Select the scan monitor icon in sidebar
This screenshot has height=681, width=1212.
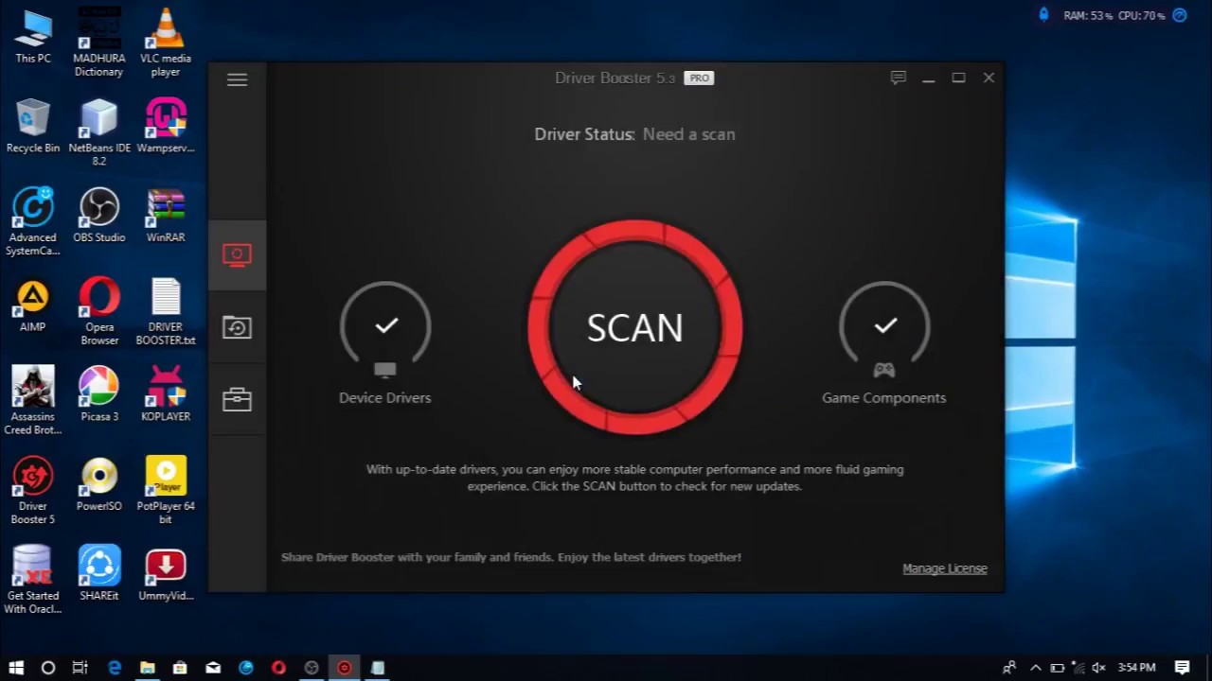pos(237,254)
